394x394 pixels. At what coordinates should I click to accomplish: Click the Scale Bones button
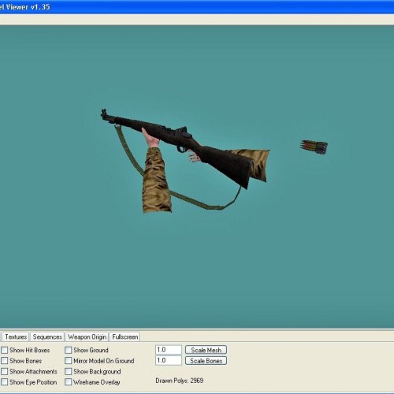(x=206, y=361)
